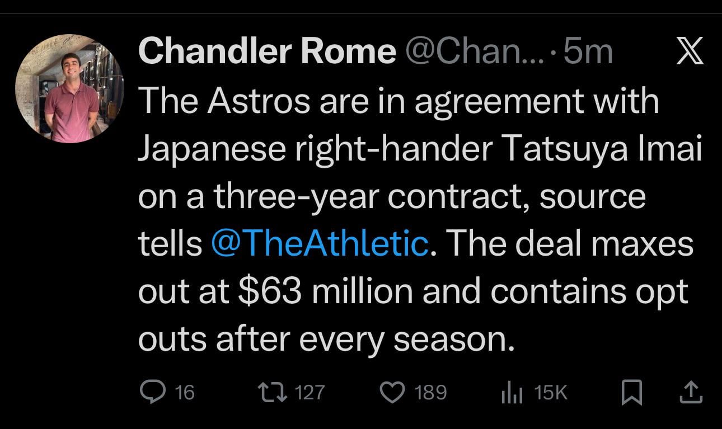Open Chandler Rome's profile picture
Viewport: 722px width, 429px height.
click(x=69, y=85)
